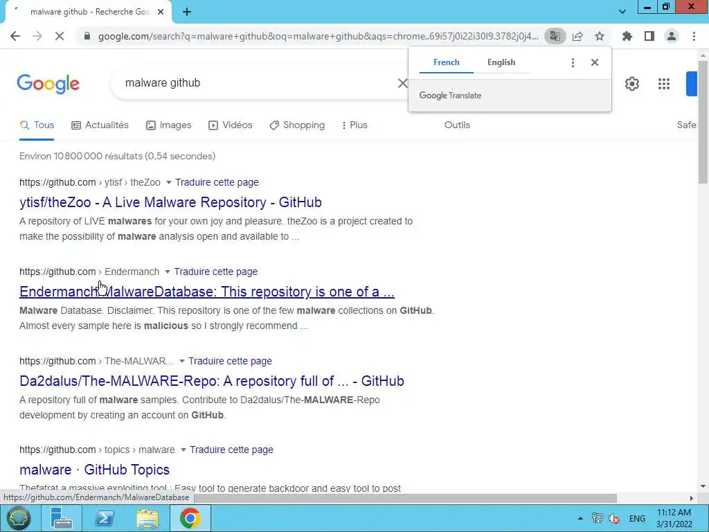The image size is (709, 532).
Task: Click the Environ 10 800 000 résultats text
Action: (x=117, y=156)
